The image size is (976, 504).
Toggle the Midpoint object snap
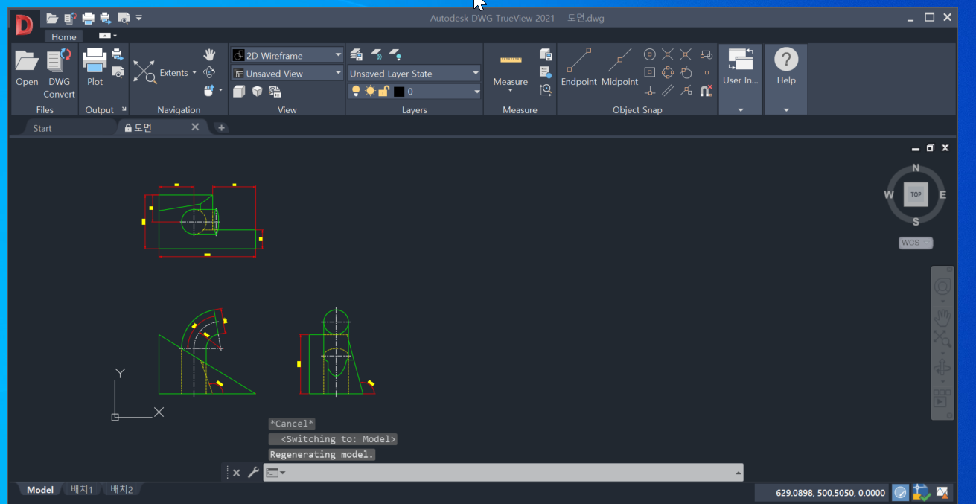[x=620, y=68]
